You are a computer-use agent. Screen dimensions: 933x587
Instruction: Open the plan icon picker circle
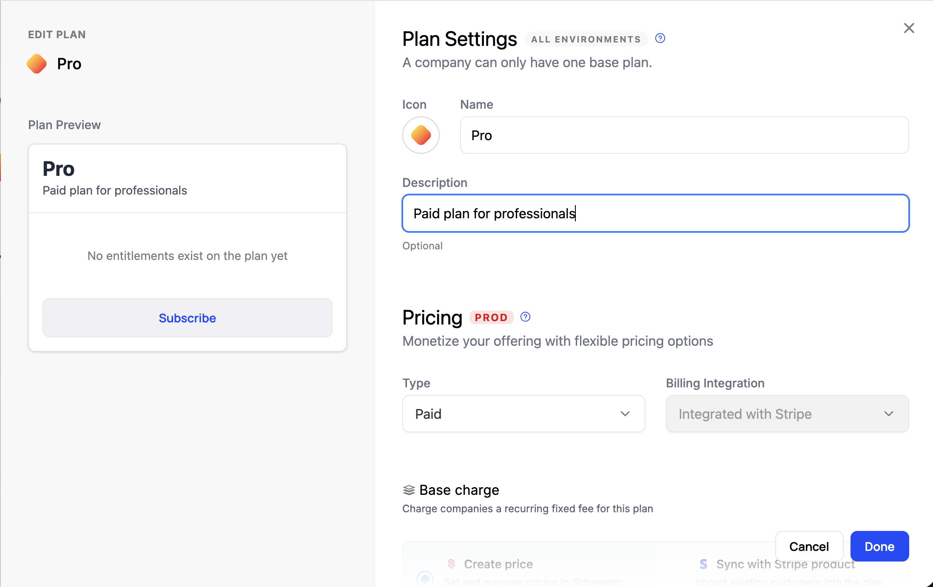pos(421,135)
